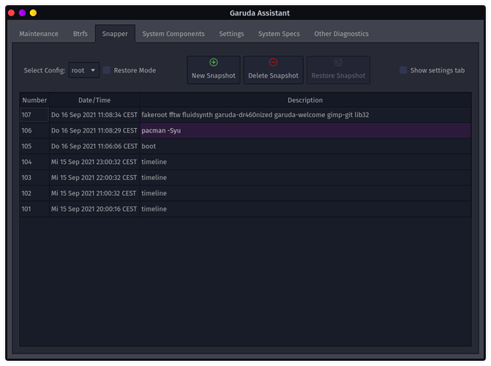Click the greyed Restore Snapshot icon
The image size is (491, 366).
coord(338,62)
